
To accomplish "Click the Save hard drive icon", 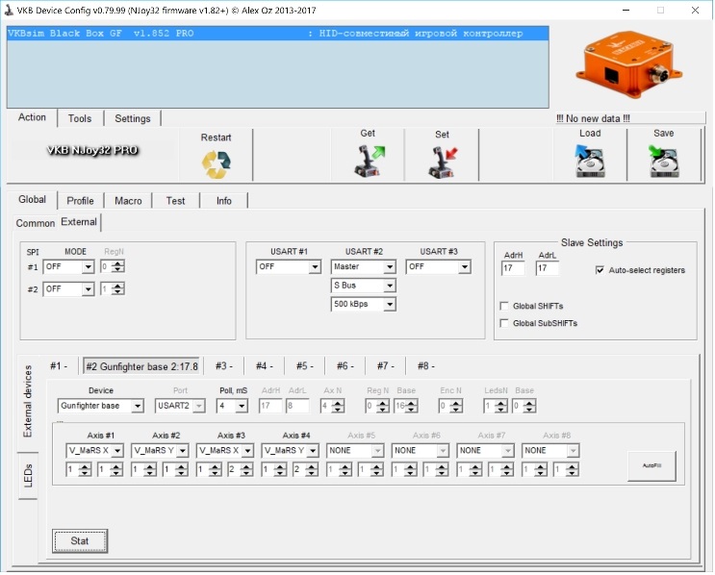I will 663,161.
